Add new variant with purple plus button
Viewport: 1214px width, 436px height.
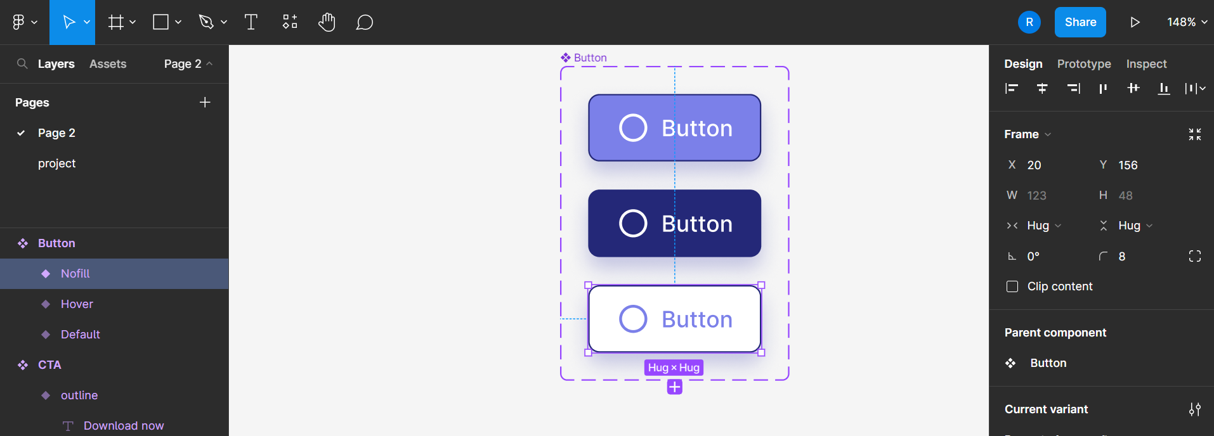(x=675, y=387)
